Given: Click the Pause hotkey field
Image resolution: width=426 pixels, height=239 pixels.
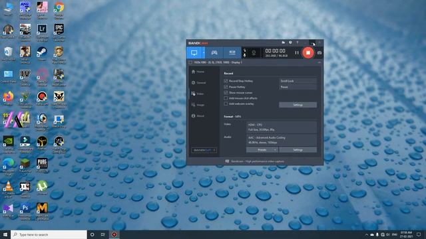Looking at the screenshot, I should pyautogui.click(x=298, y=87).
